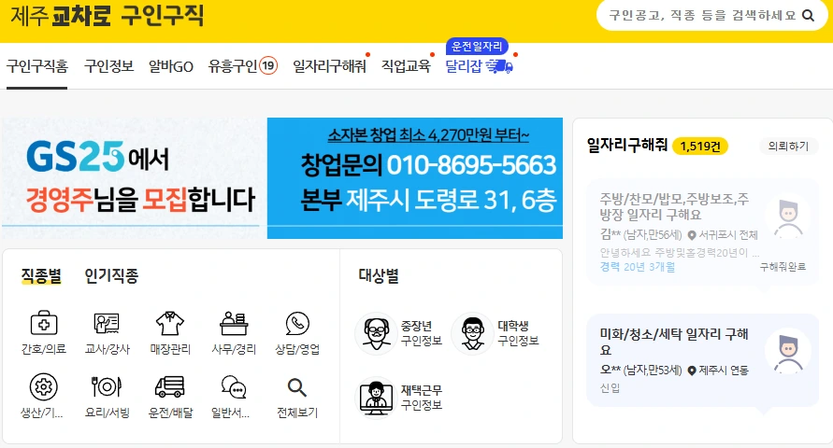
Task: Click the 운전일자리 blue tooltip badge
Action: point(477,46)
